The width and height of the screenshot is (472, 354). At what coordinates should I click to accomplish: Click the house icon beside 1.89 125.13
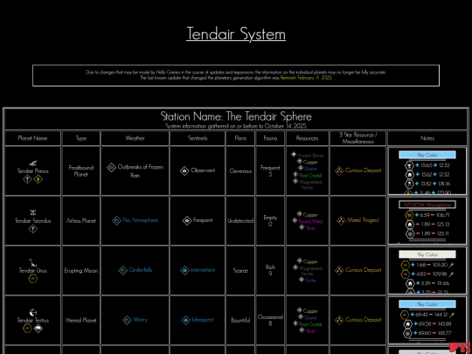[409, 225]
